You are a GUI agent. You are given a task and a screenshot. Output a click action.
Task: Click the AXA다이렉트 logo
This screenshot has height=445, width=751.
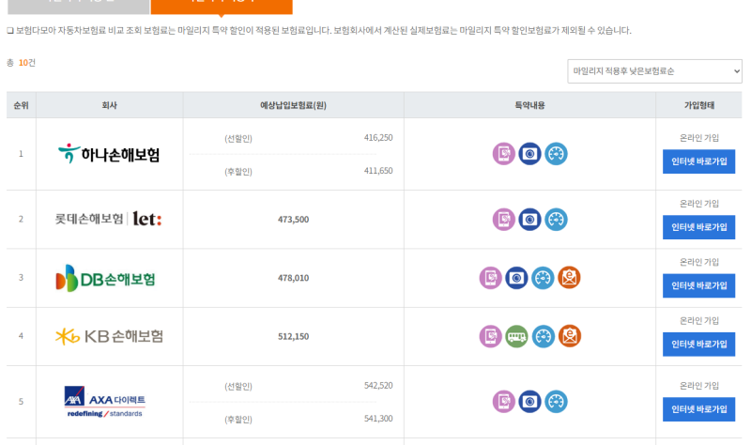pyautogui.click(x=105, y=402)
